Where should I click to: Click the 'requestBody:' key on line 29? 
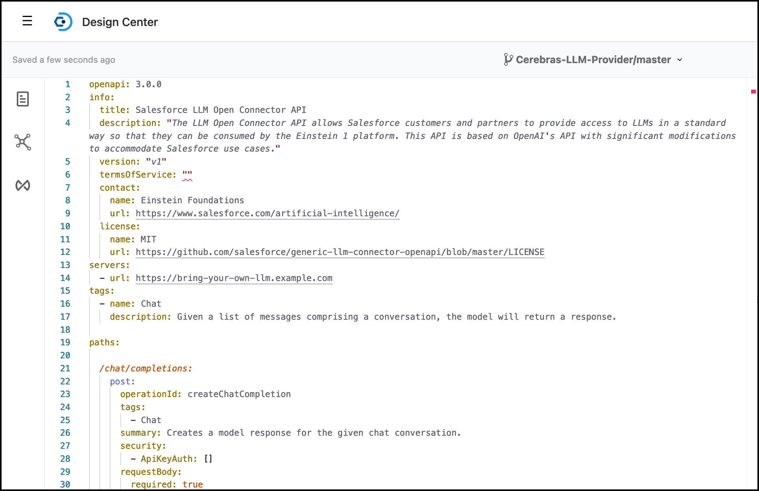[151, 472]
